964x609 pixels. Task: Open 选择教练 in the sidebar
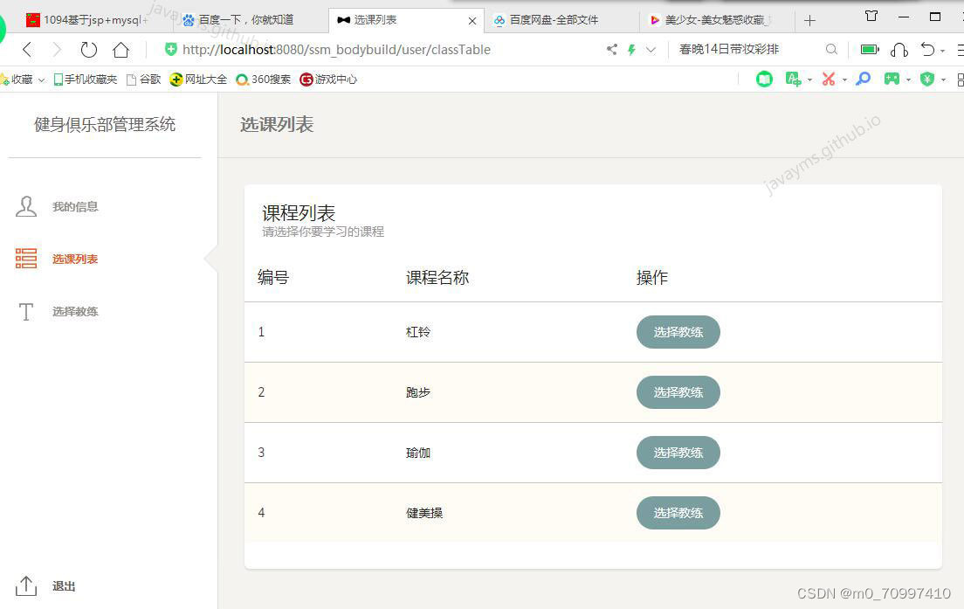pos(75,311)
